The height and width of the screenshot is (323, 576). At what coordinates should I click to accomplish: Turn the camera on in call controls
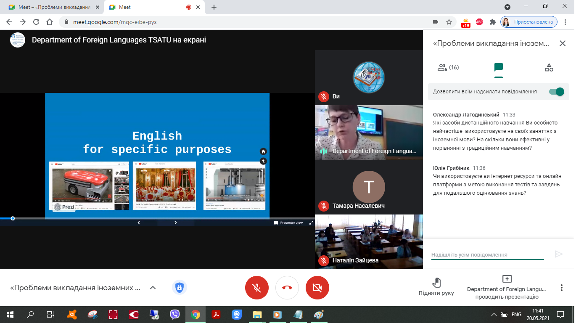click(317, 288)
